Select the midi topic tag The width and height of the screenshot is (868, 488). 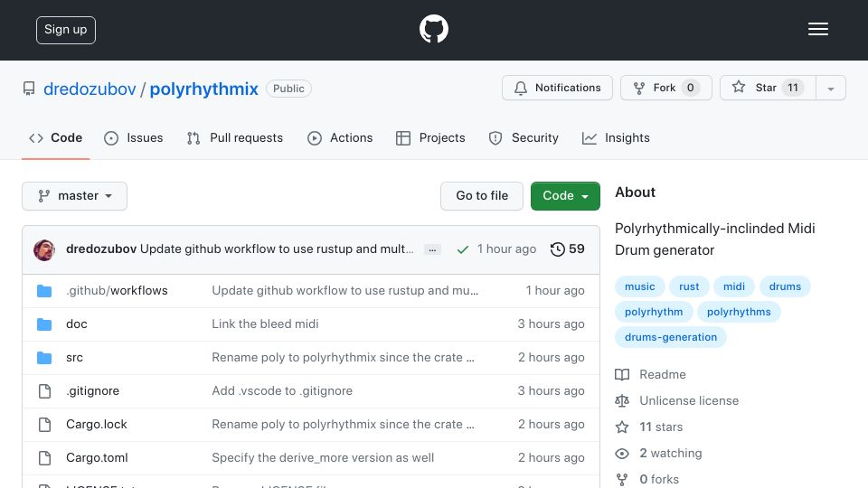pos(733,286)
